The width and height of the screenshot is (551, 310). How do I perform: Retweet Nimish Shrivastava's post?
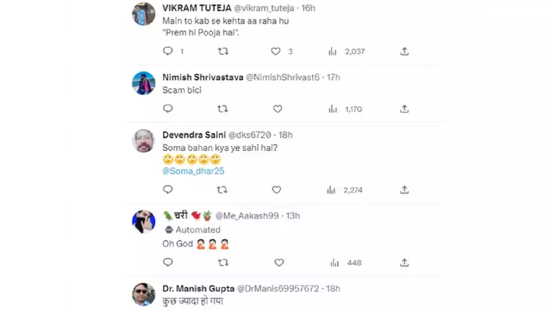click(222, 109)
